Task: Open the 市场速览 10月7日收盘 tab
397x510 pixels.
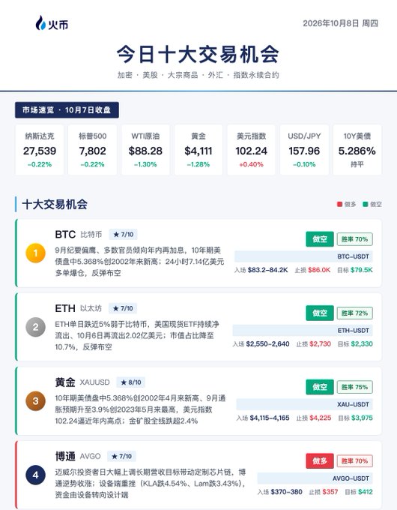Action: tap(67, 110)
